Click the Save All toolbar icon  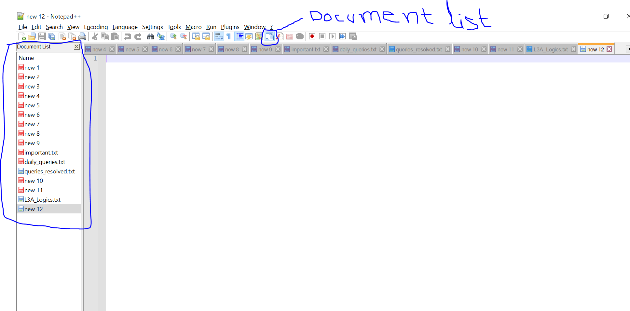[52, 36]
